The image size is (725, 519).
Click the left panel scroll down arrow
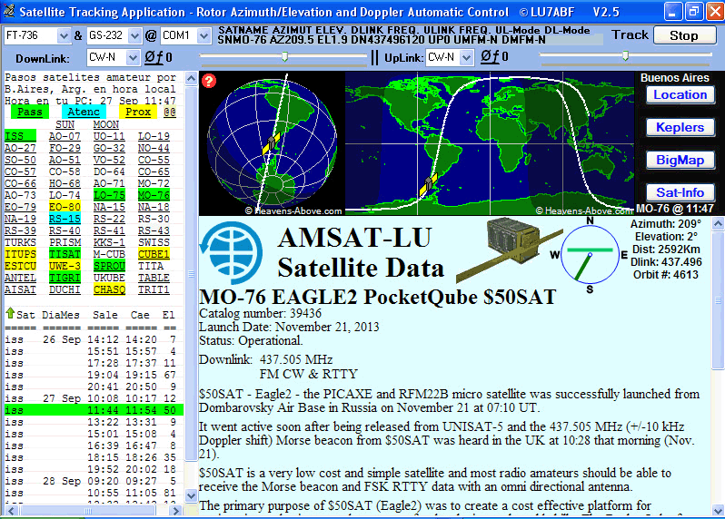click(x=192, y=496)
